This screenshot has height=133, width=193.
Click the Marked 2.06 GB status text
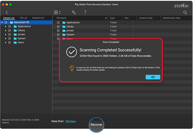20,121
